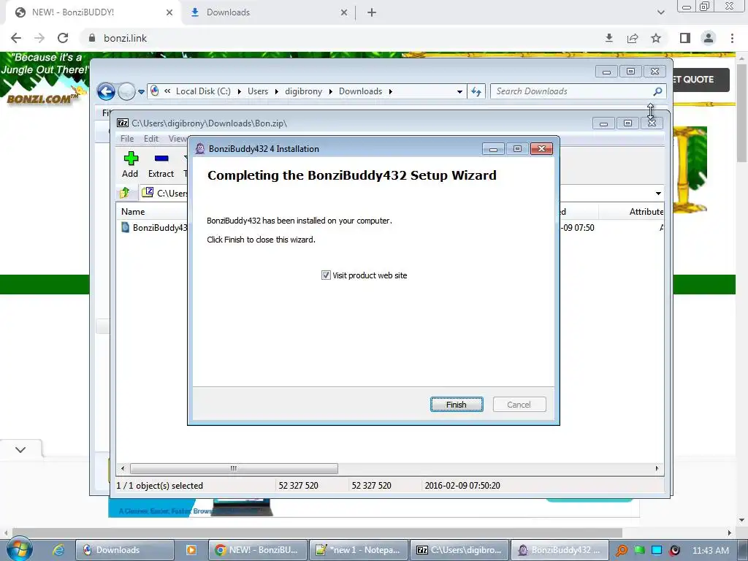Open Internet Explorer from taskbar

[58, 550]
